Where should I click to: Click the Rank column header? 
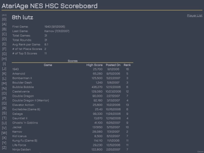pos(127,65)
